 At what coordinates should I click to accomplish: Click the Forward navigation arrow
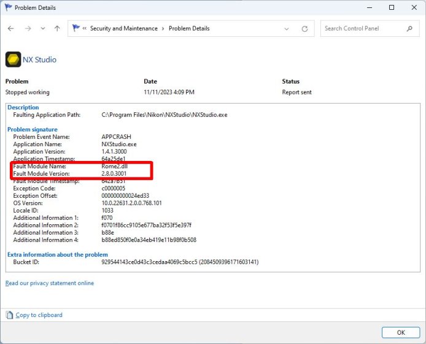[28, 28]
